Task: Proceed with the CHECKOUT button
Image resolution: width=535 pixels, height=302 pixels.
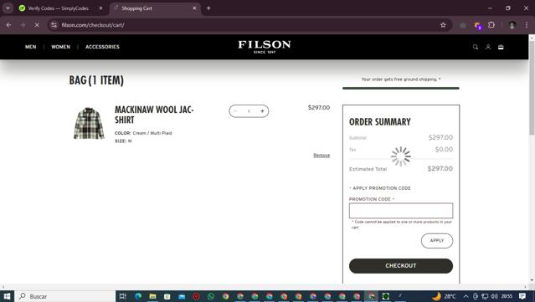Action: pos(401,266)
